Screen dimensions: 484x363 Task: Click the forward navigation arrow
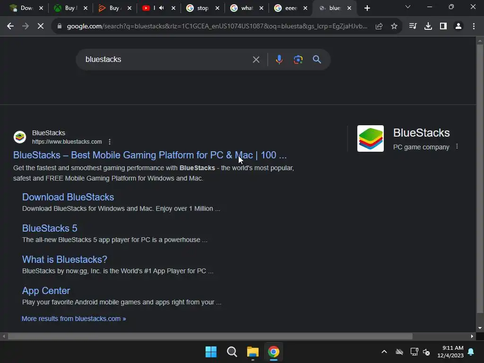coord(26,26)
